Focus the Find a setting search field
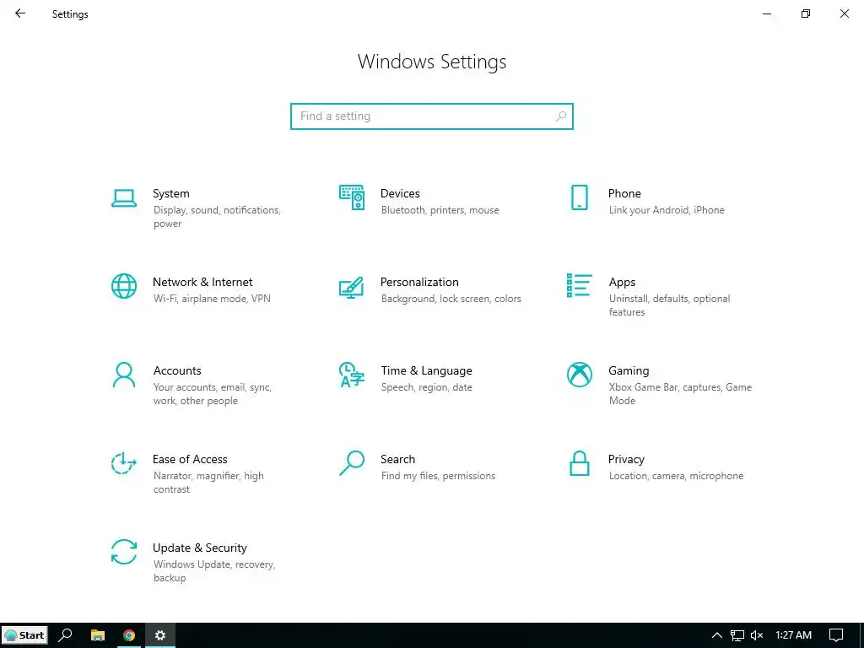The image size is (864, 648). 432,116
